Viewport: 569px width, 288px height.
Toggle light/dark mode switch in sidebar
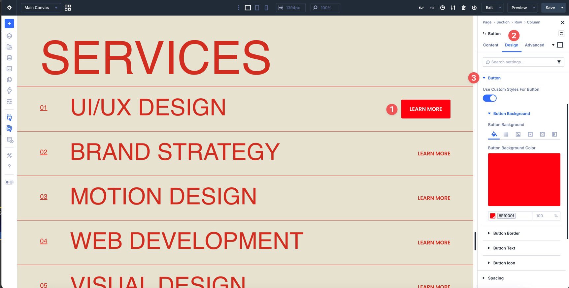tap(9, 182)
